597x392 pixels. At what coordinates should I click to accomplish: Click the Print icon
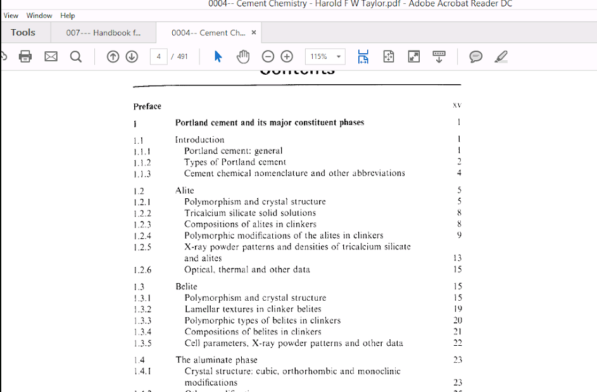click(x=25, y=57)
